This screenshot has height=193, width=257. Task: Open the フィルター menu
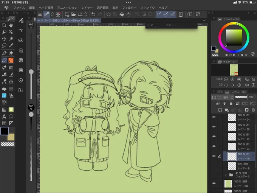[x=129, y=8]
